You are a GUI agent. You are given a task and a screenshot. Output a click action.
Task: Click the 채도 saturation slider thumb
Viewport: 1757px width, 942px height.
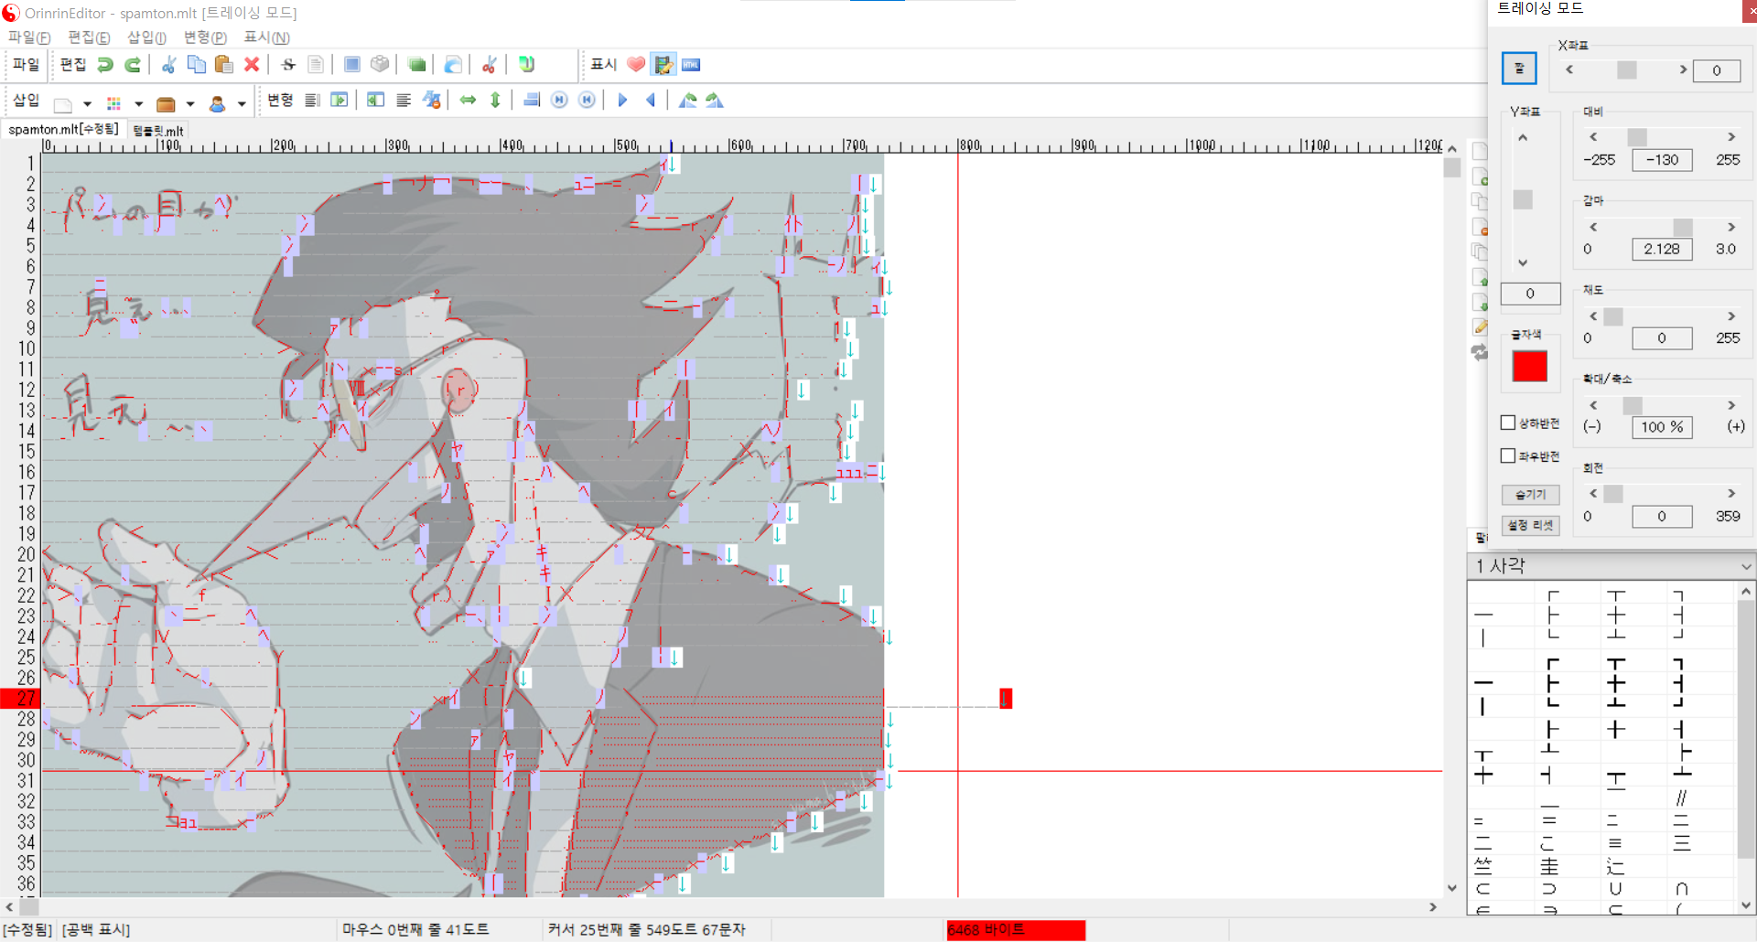click(1613, 316)
